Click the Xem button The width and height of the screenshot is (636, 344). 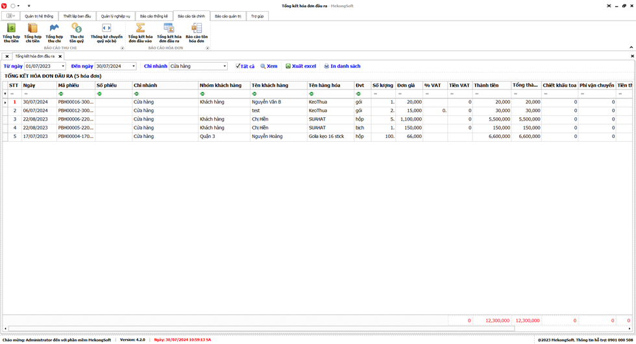point(269,66)
